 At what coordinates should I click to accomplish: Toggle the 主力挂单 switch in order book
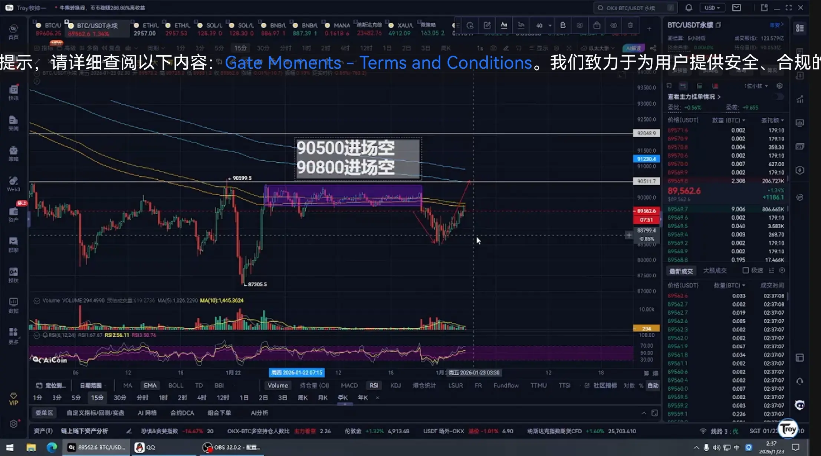click(x=779, y=97)
